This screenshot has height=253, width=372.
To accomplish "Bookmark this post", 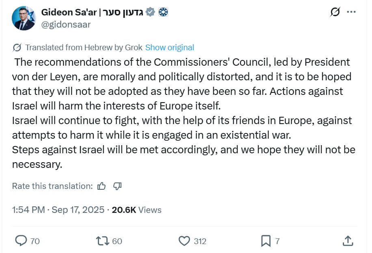I will tap(266, 241).
